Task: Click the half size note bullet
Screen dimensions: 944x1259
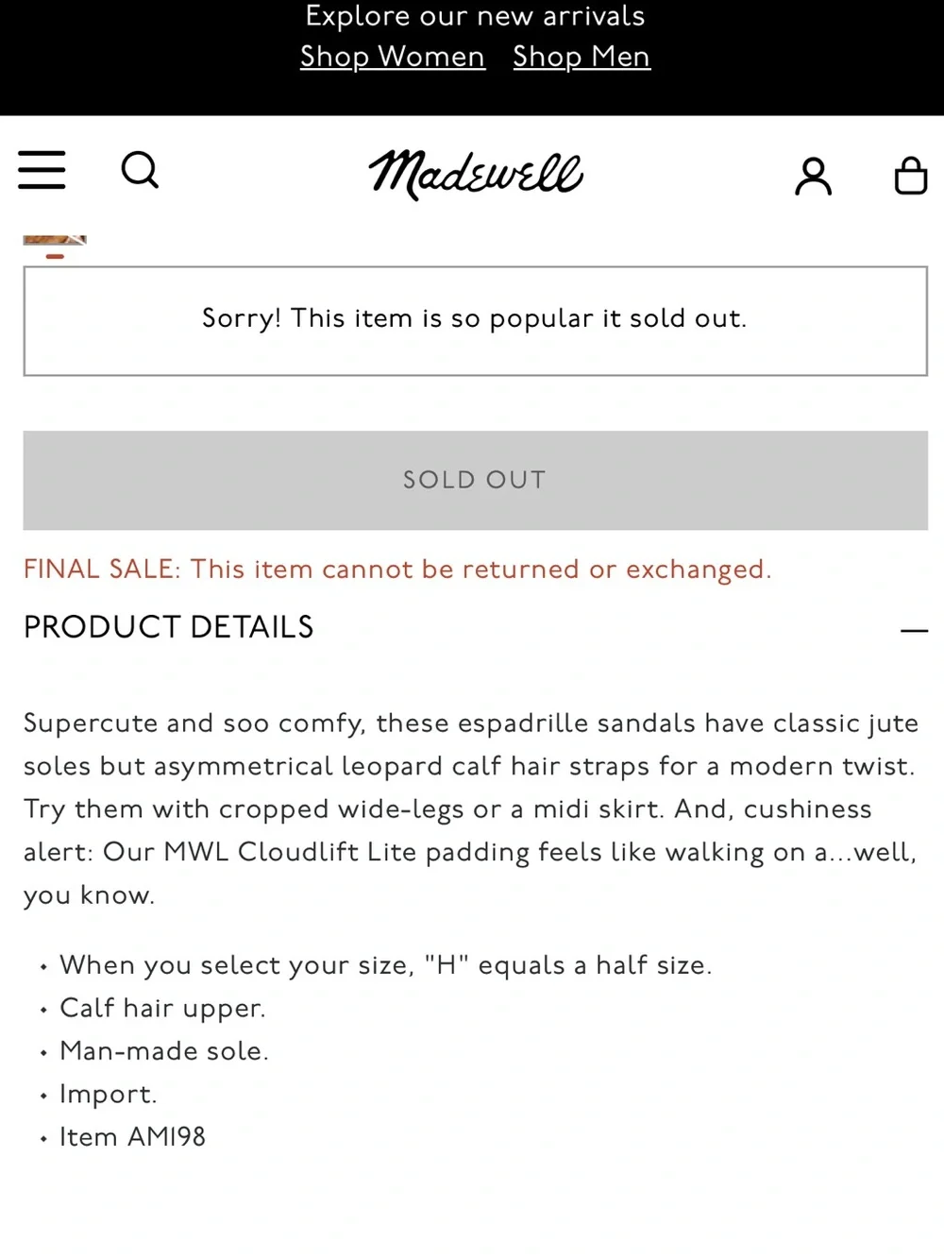Action: (386, 965)
